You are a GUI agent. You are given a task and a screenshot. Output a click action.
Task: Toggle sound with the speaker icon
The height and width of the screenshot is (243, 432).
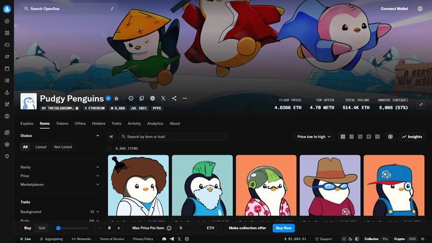pyautogui.click(x=423, y=239)
